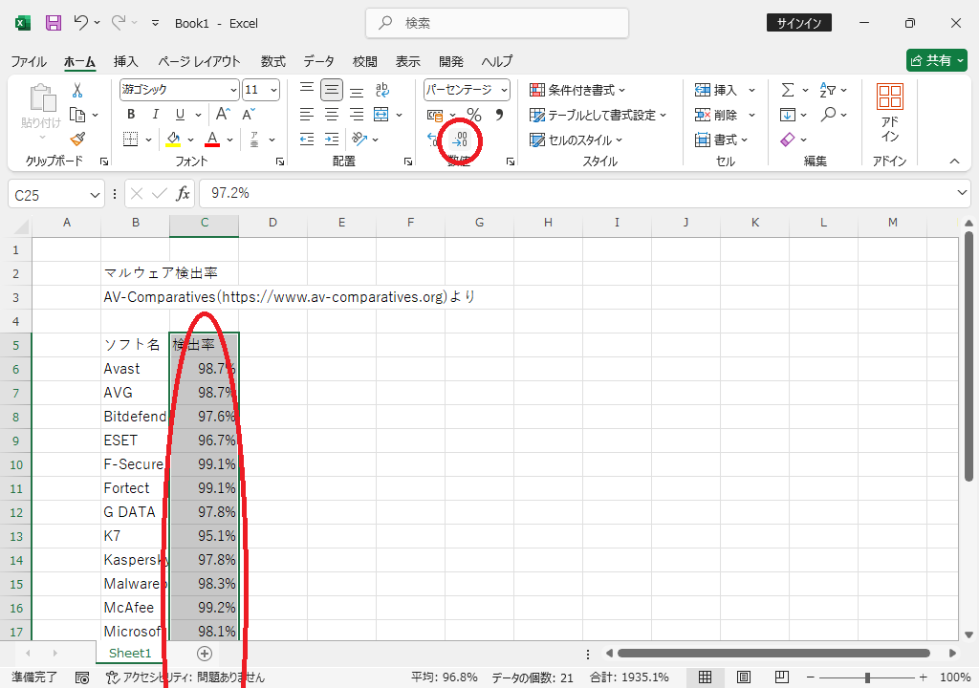Open 書式 cells button

[721, 140]
